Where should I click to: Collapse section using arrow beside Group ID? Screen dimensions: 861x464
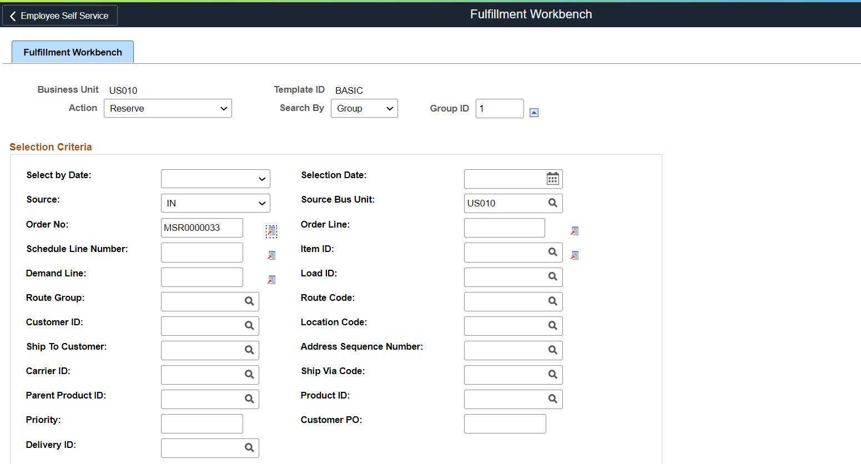pyautogui.click(x=534, y=113)
